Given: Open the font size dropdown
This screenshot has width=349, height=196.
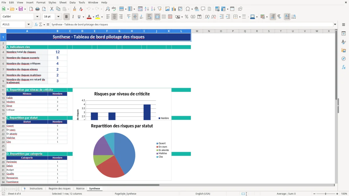Looking at the screenshot, I should tap(58, 17).
